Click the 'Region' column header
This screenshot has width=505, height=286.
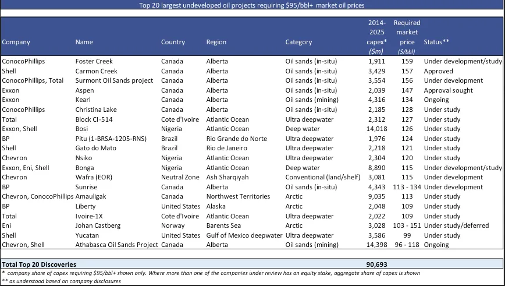point(216,43)
